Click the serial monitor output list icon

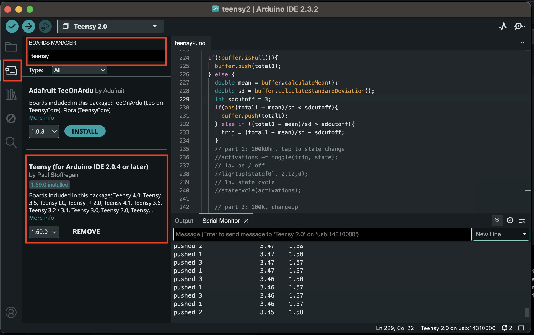click(522, 220)
